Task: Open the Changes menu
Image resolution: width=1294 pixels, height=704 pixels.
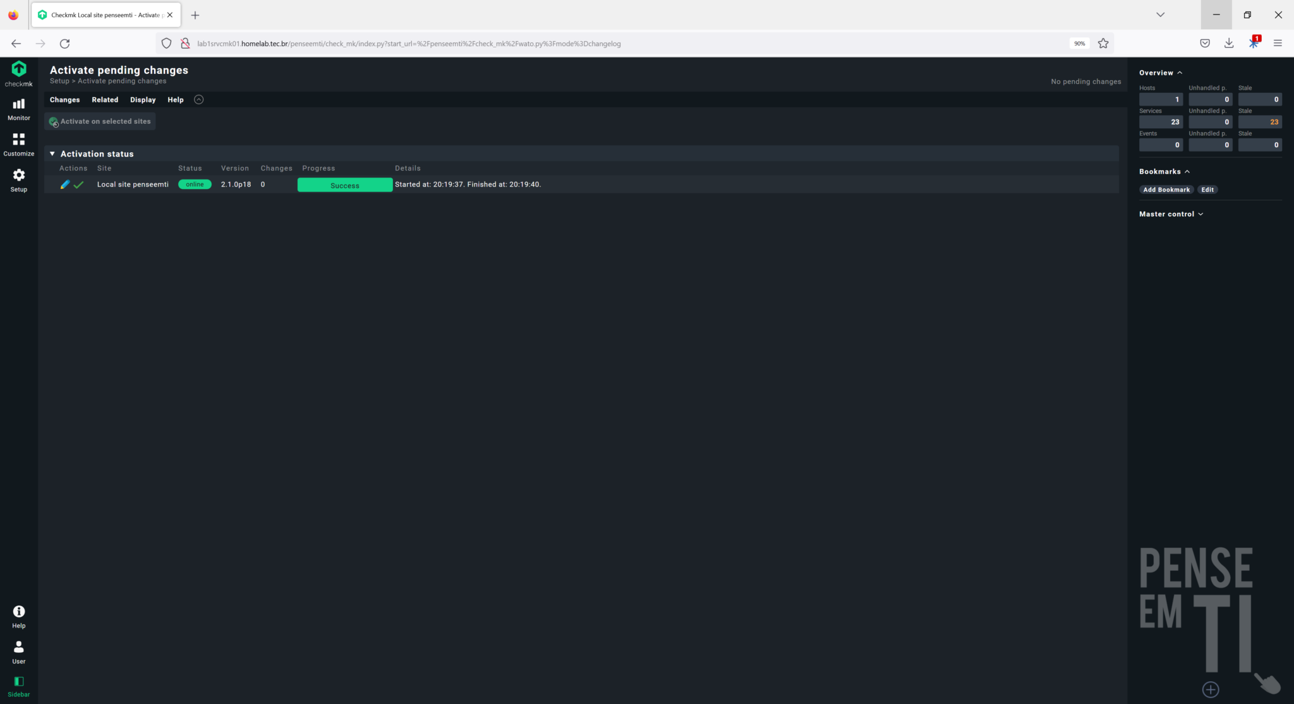Action: (x=64, y=99)
